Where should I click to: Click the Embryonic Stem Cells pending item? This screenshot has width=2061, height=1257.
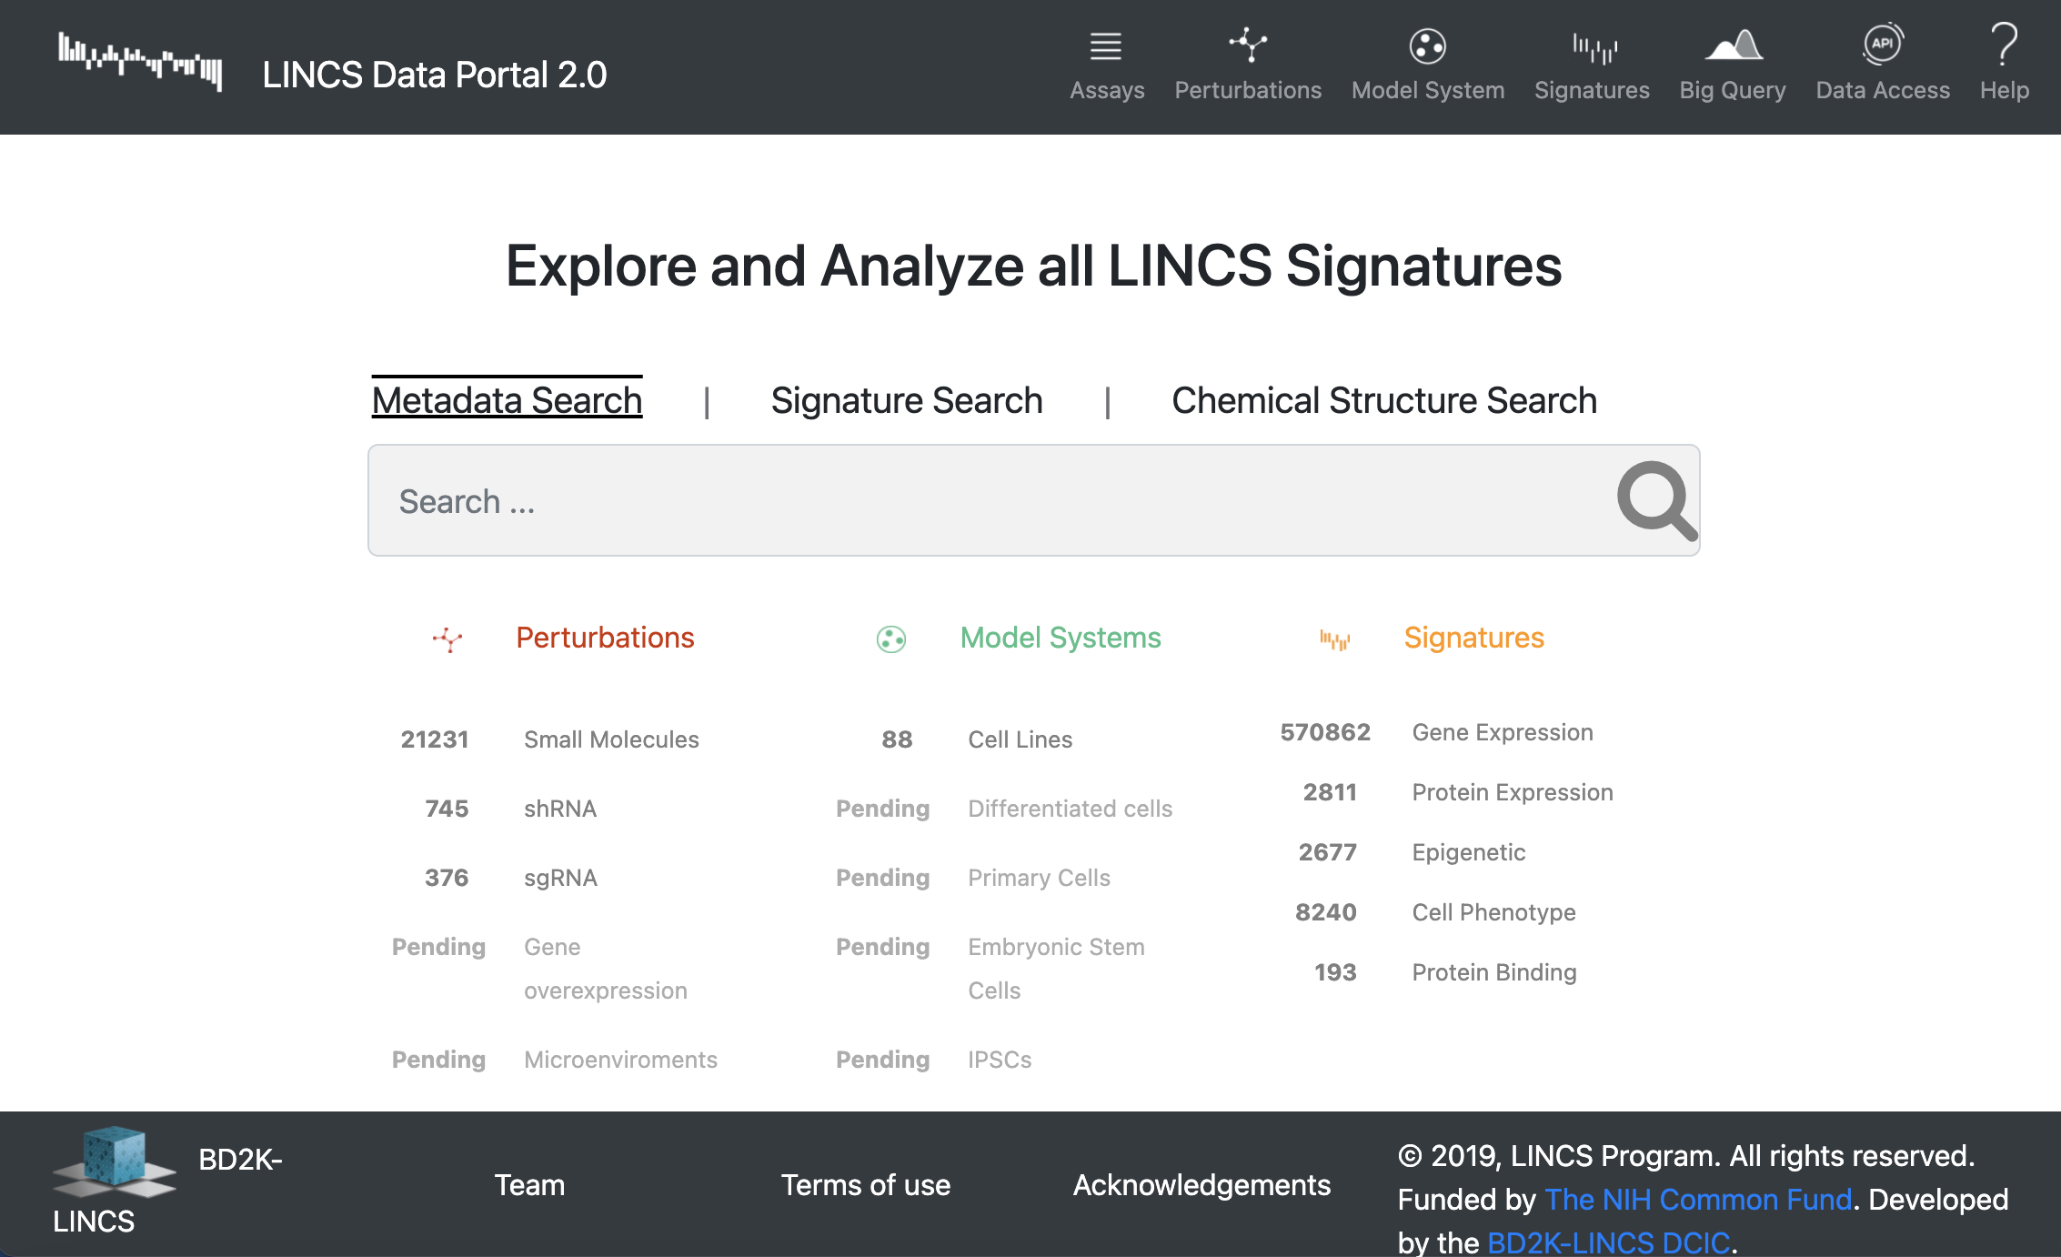(x=1056, y=969)
